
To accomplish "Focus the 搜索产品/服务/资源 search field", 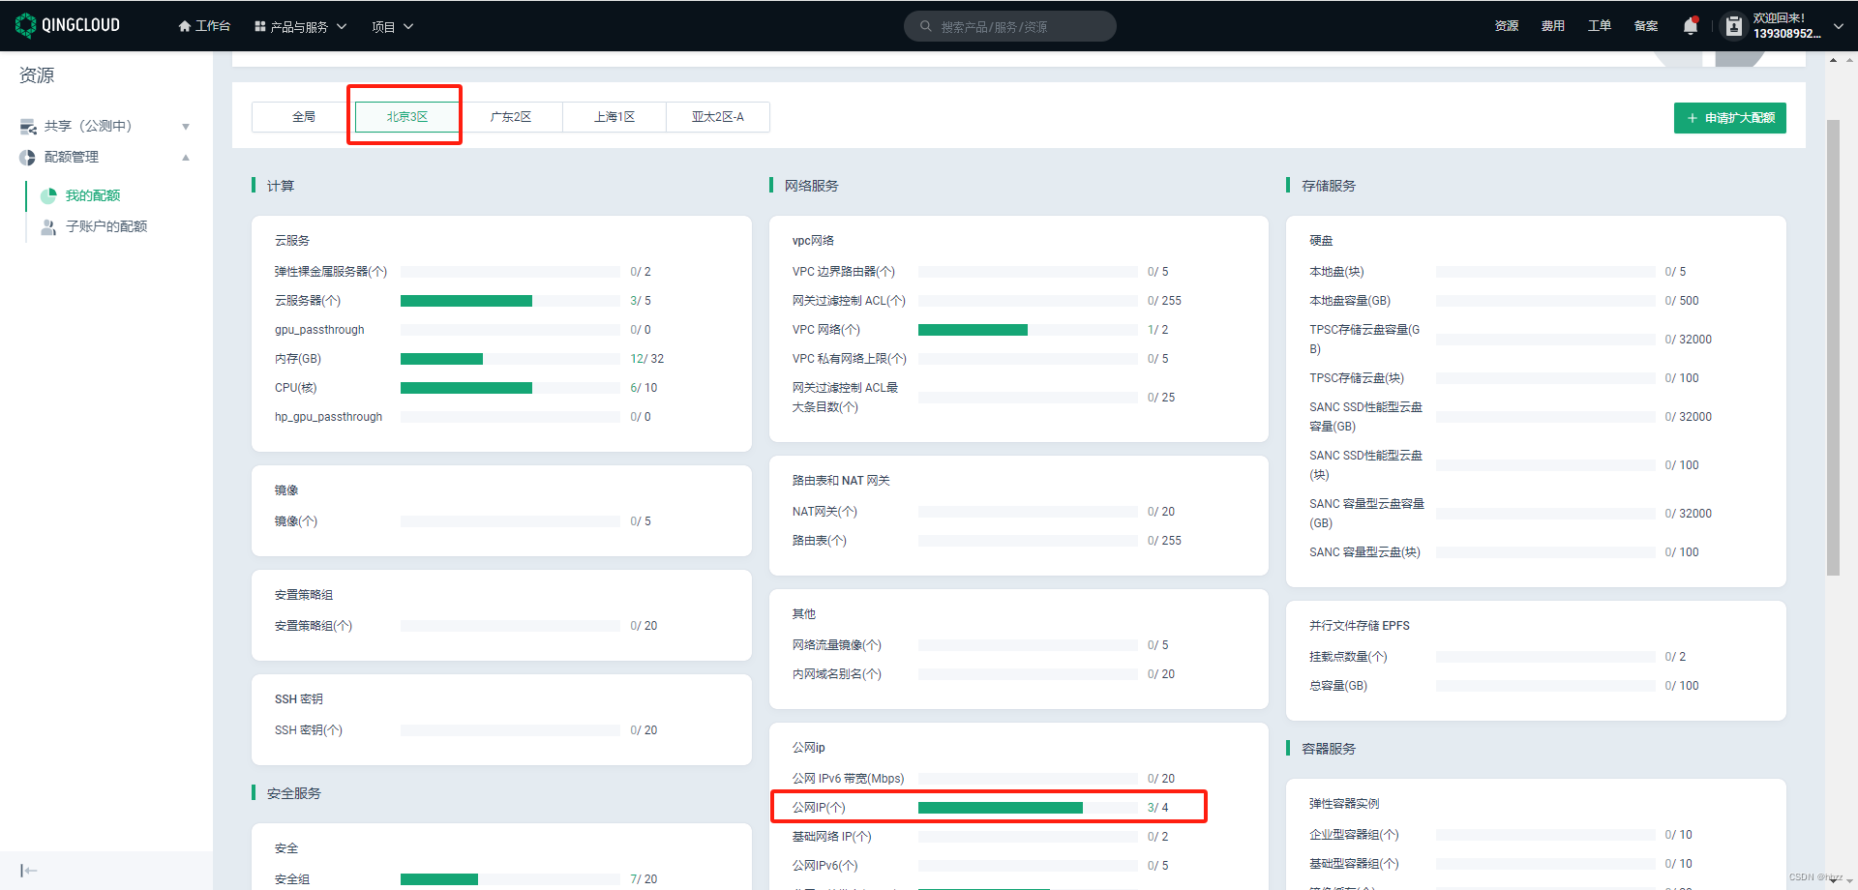I will [x=1010, y=26].
